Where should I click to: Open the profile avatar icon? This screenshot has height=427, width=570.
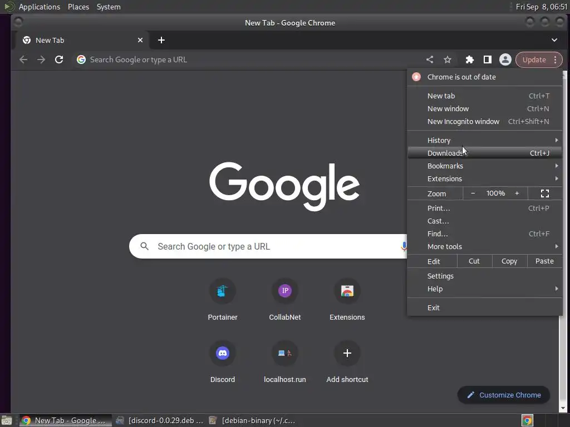tap(505, 59)
